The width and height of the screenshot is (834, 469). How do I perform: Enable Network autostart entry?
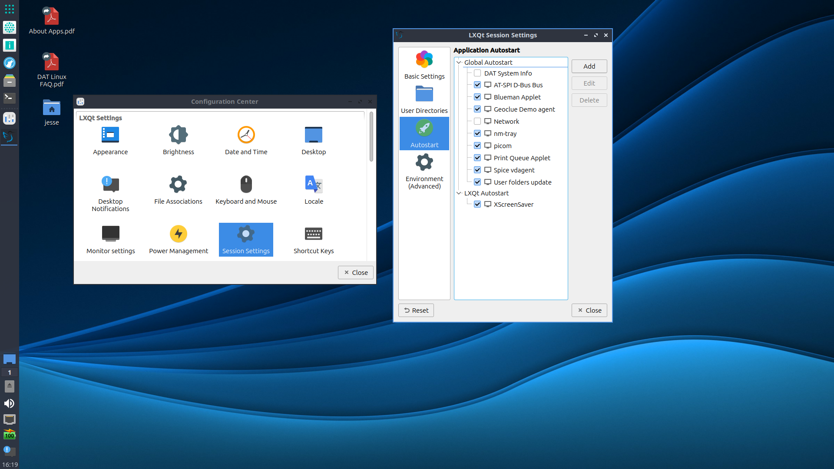[477, 121]
